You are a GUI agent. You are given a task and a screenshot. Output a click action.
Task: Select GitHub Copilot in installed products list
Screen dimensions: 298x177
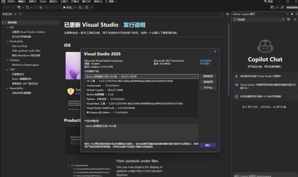click(142, 90)
